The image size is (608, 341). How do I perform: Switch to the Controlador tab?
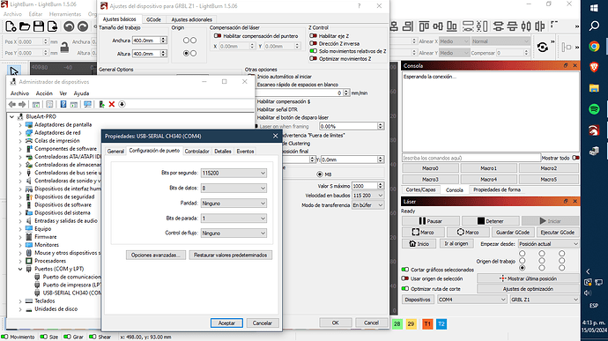coord(196,152)
